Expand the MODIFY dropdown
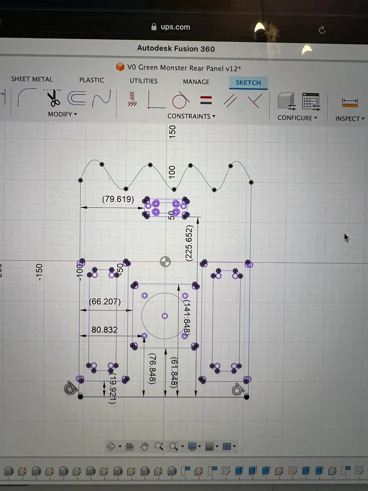The height and width of the screenshot is (491, 368). pyautogui.click(x=62, y=114)
